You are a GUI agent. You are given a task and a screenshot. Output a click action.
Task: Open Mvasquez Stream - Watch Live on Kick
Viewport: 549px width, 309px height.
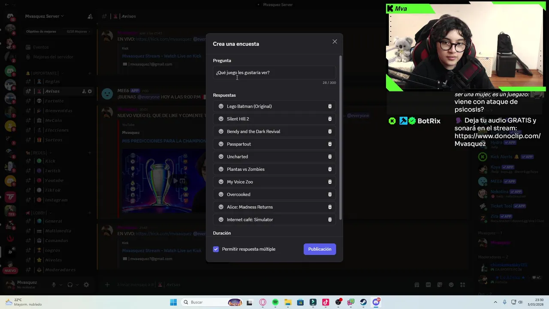point(161,56)
